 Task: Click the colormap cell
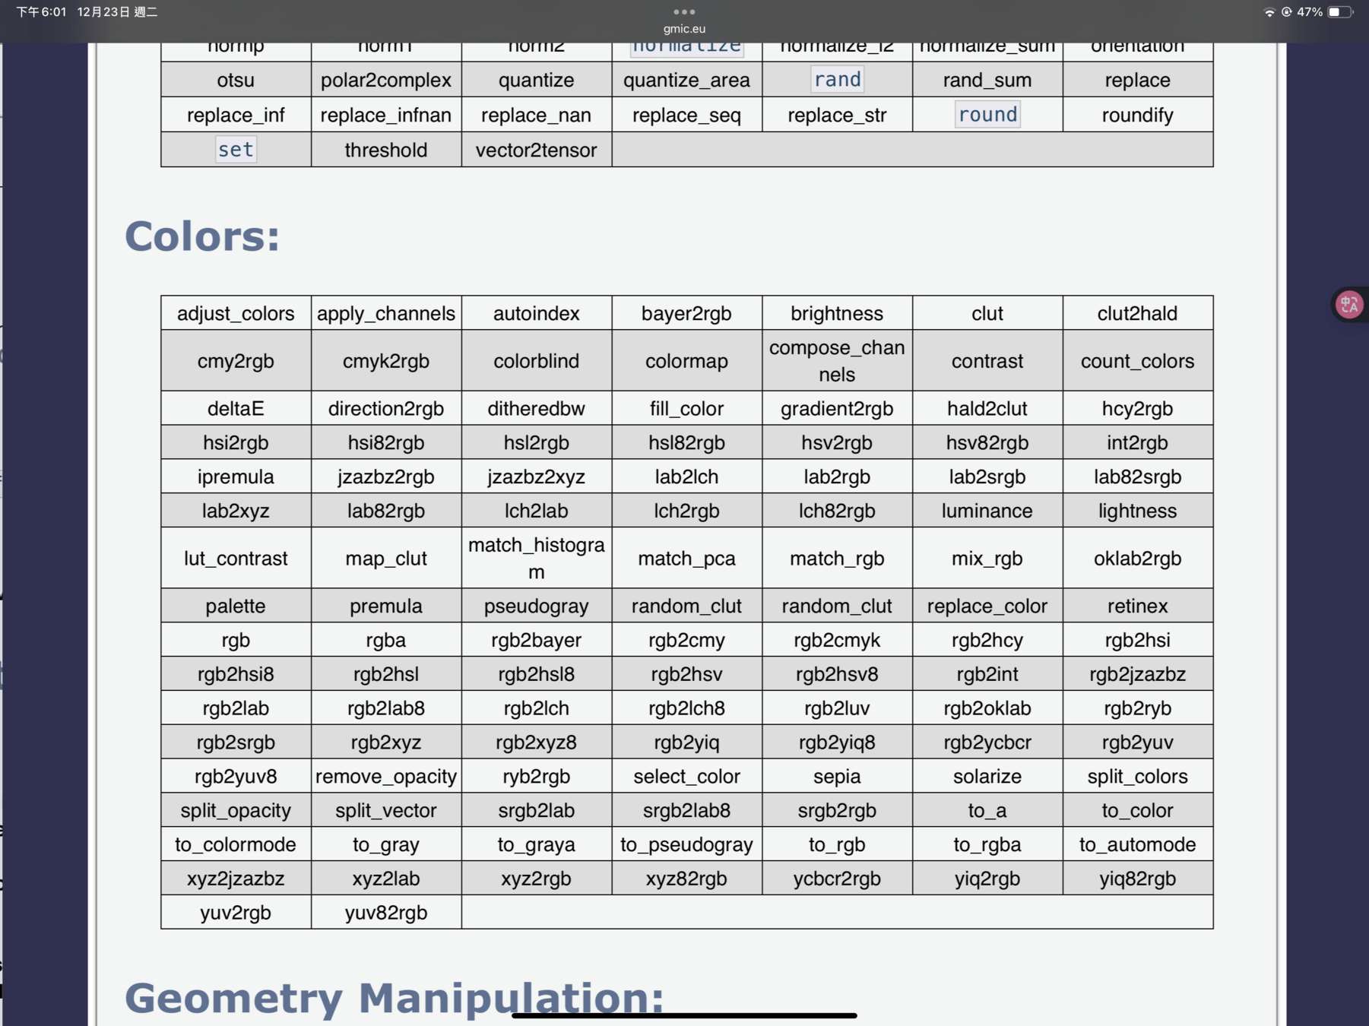point(686,361)
